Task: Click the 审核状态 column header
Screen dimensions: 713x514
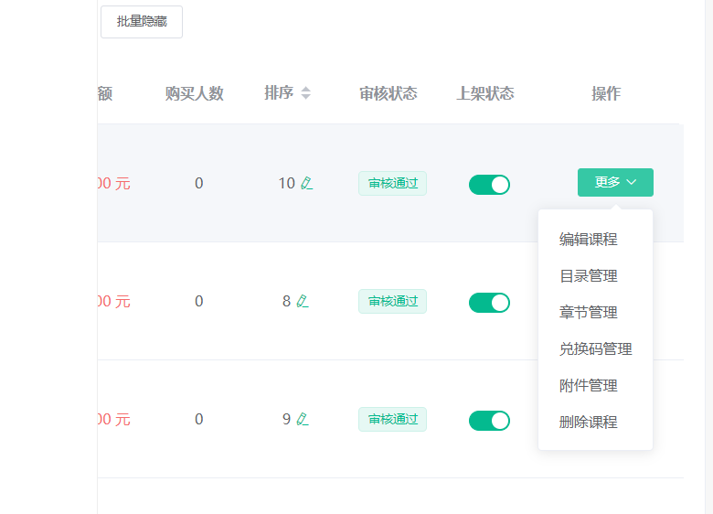Action: (388, 93)
